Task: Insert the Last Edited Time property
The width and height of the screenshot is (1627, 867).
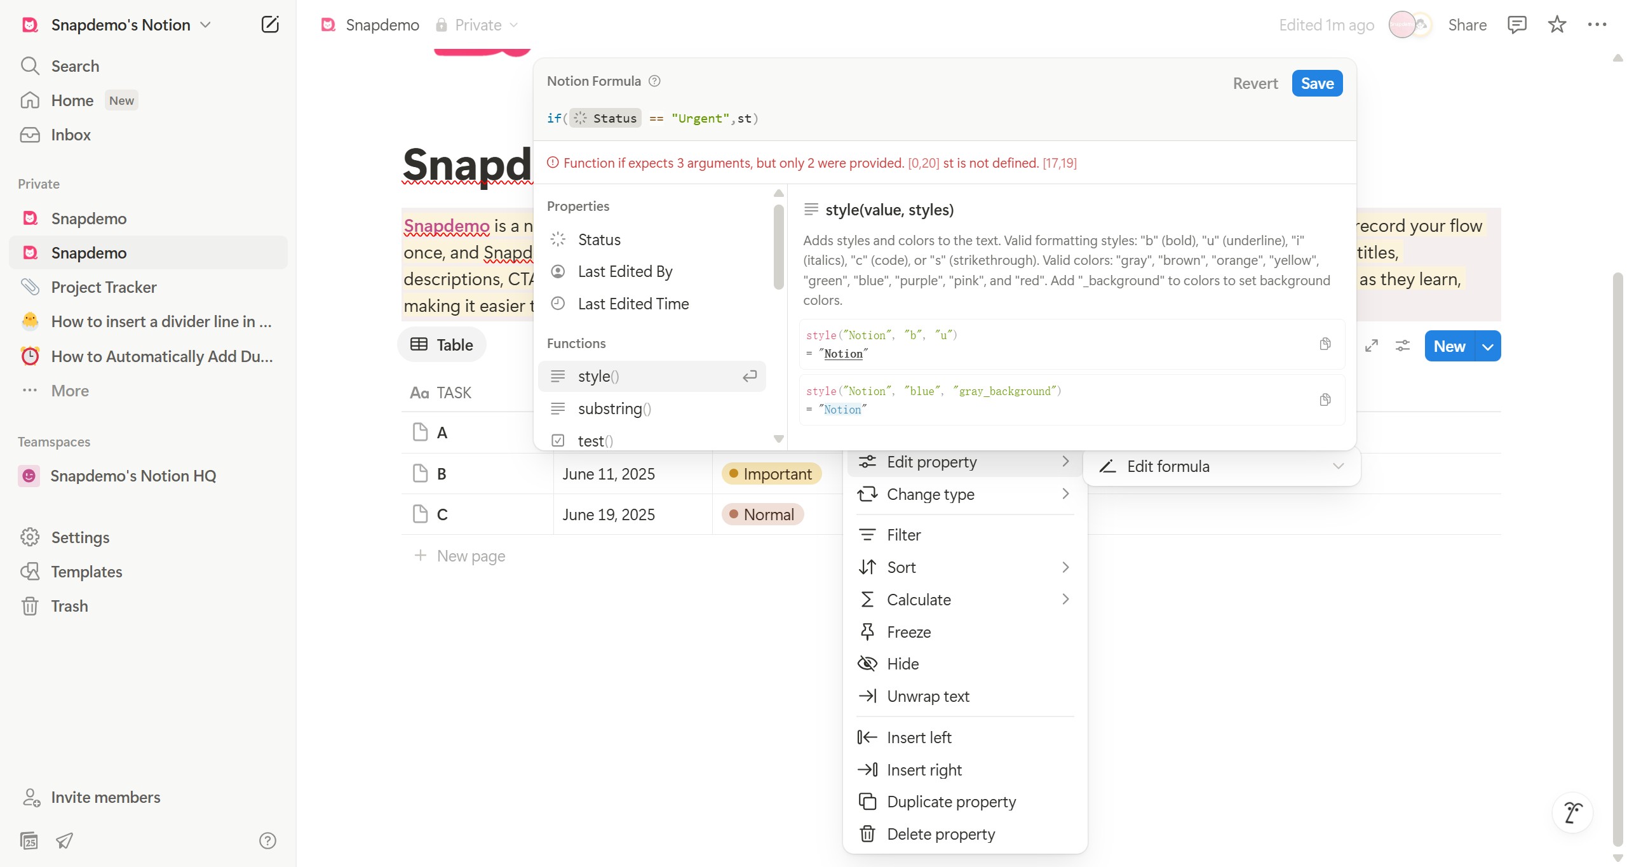Action: 652,304
